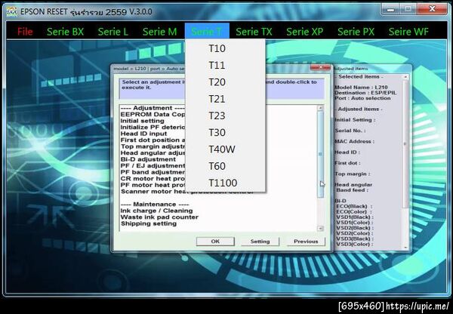Screen dimensions: 453x314
Task: Close the L210 adjustment dialog
Action: [320, 68]
